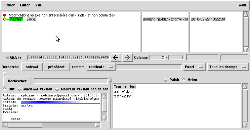The width and height of the screenshot is (250, 130).
Task: Select the Diff radio option
Action: tap(9, 89)
